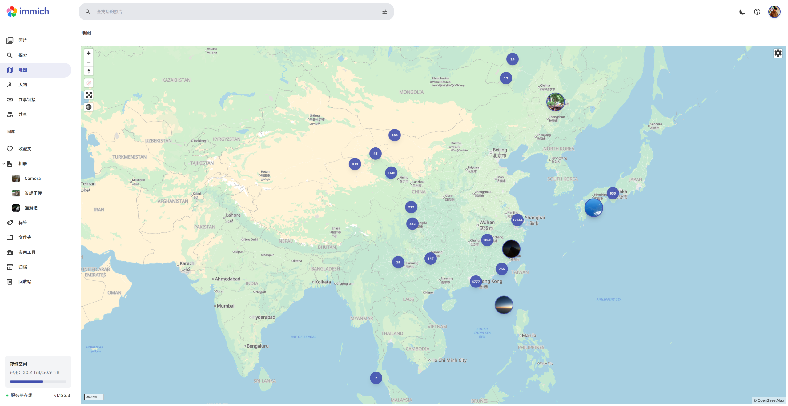Image resolution: width=788 pixels, height=406 pixels.
Task: Click inside the photo search field
Action: coord(234,12)
